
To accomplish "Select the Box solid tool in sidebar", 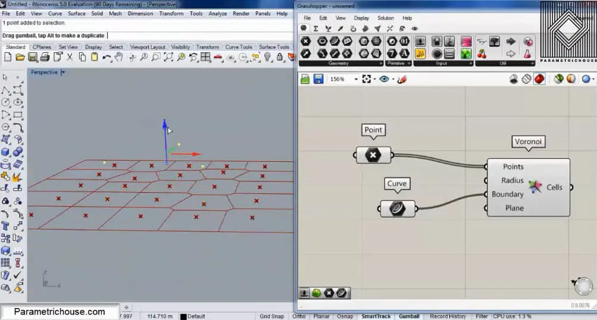I will (5, 152).
